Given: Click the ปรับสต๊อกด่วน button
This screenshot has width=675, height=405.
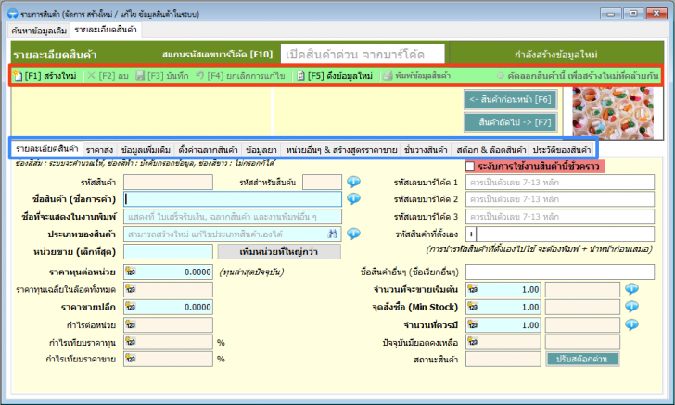Looking at the screenshot, I should pyautogui.click(x=582, y=359).
